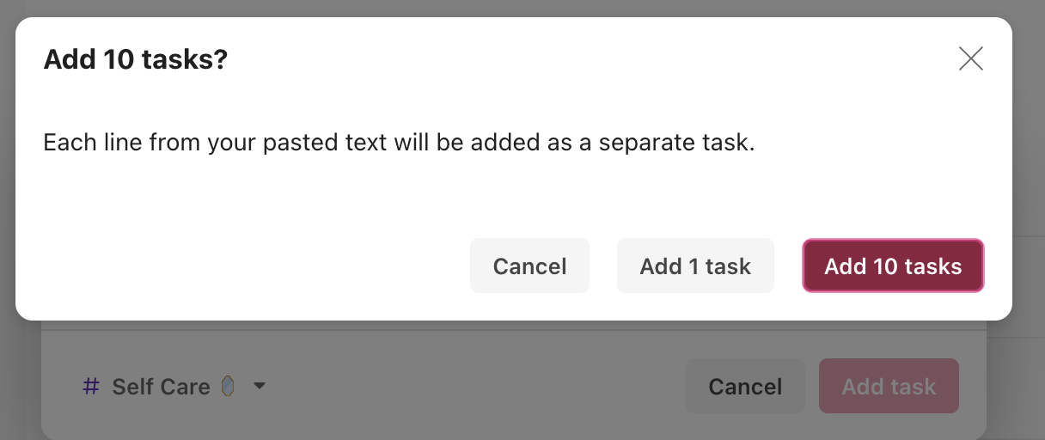
Task: Click the dimmed Add task button
Action: click(x=889, y=386)
